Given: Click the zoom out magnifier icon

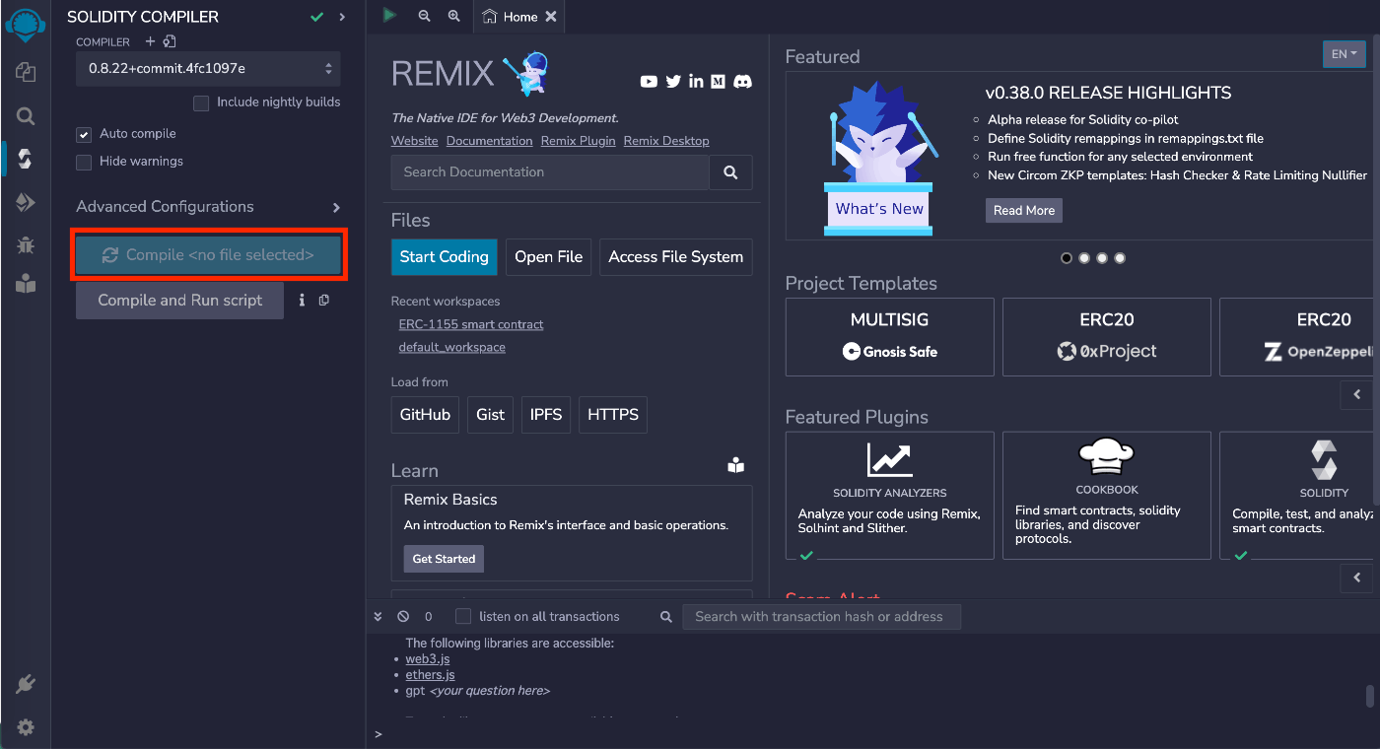Looking at the screenshot, I should (424, 16).
